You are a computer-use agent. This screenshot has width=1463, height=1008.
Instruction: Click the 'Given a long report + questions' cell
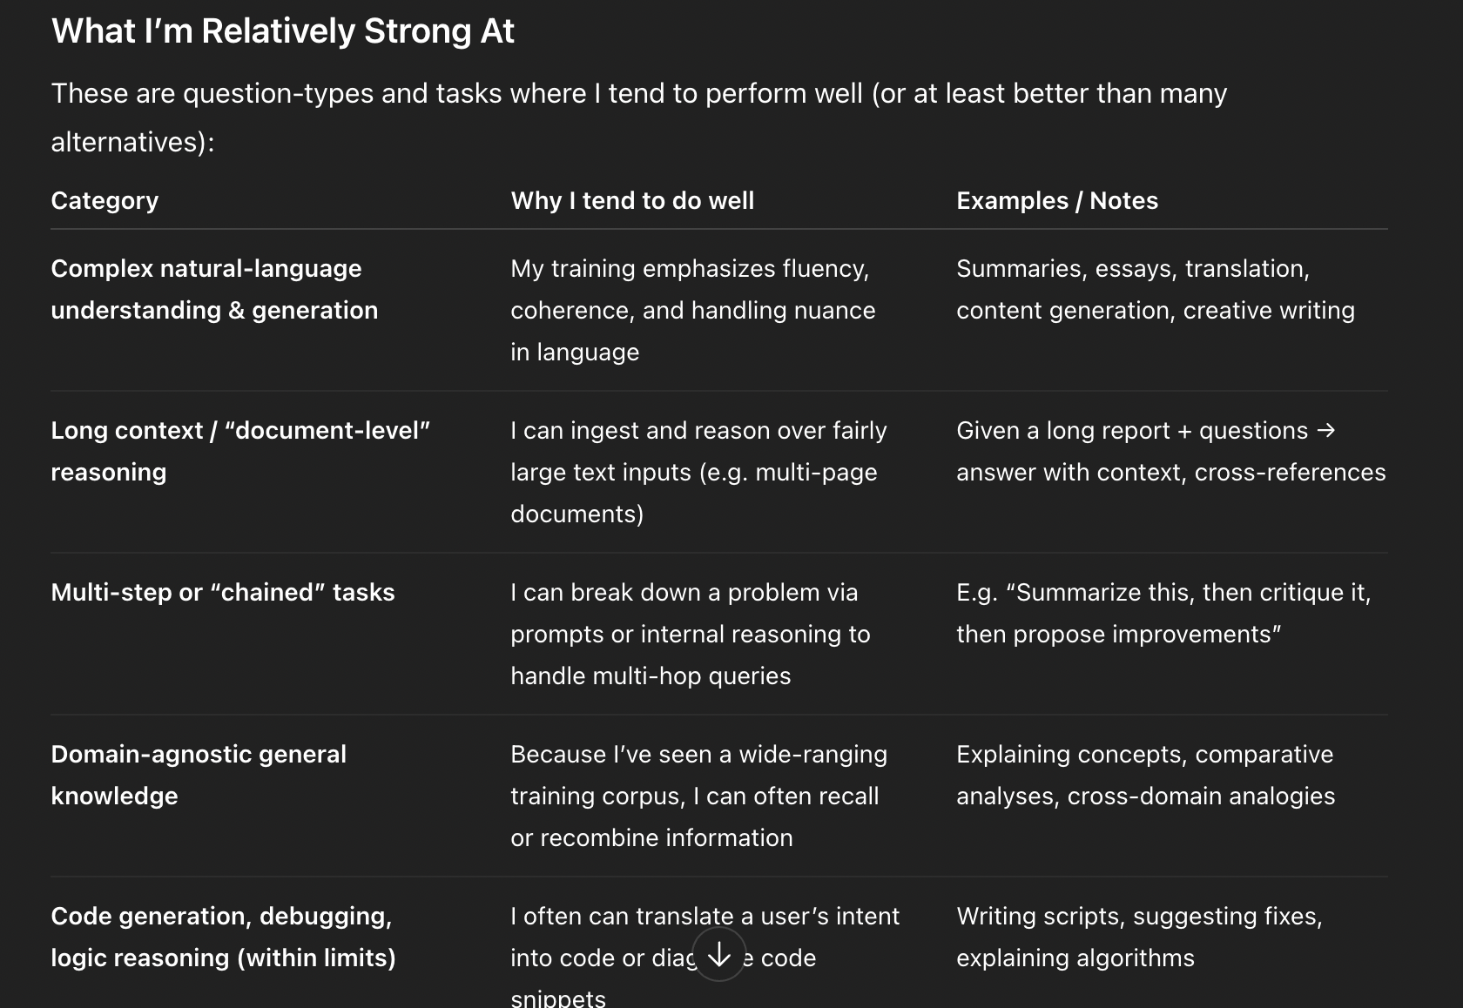pyautogui.click(x=1171, y=451)
